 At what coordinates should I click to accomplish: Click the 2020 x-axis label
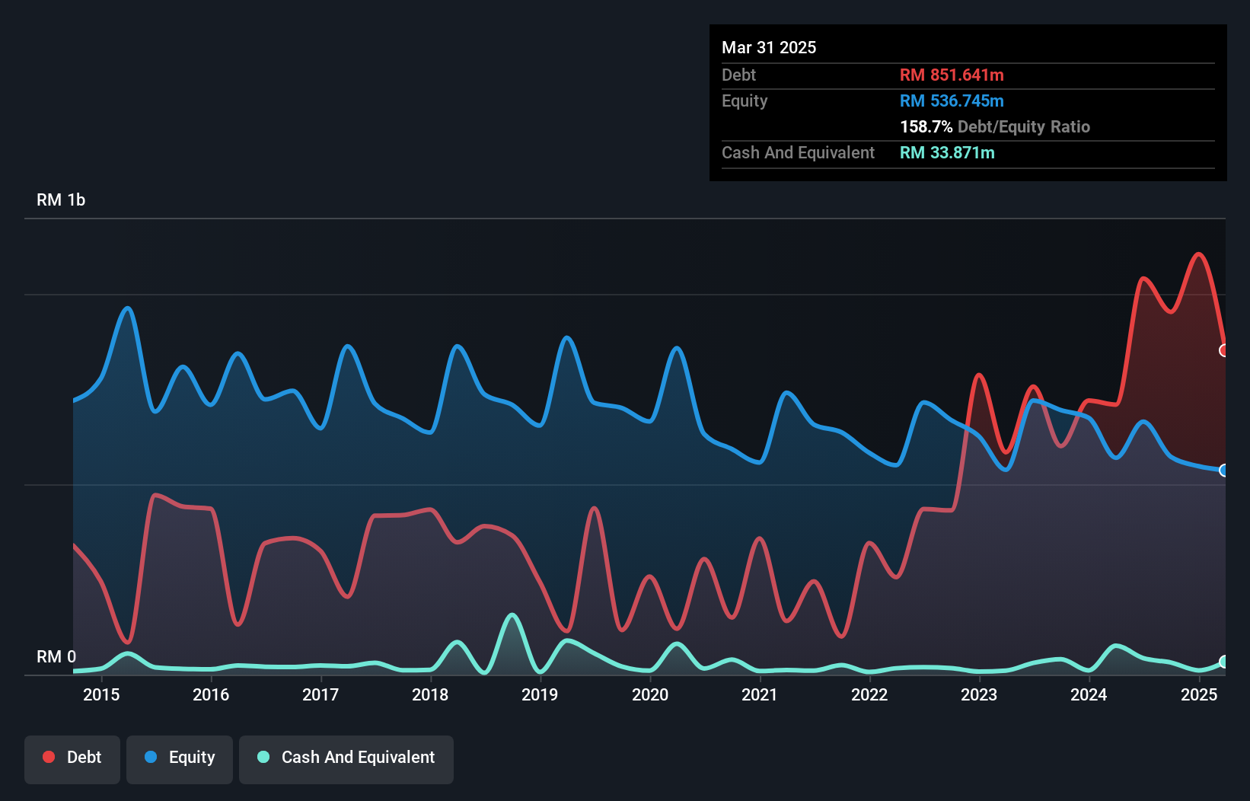click(x=650, y=694)
